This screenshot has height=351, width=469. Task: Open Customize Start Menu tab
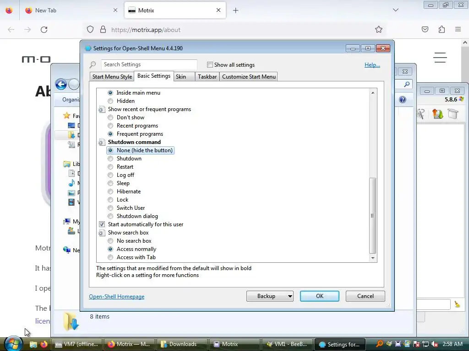(249, 77)
